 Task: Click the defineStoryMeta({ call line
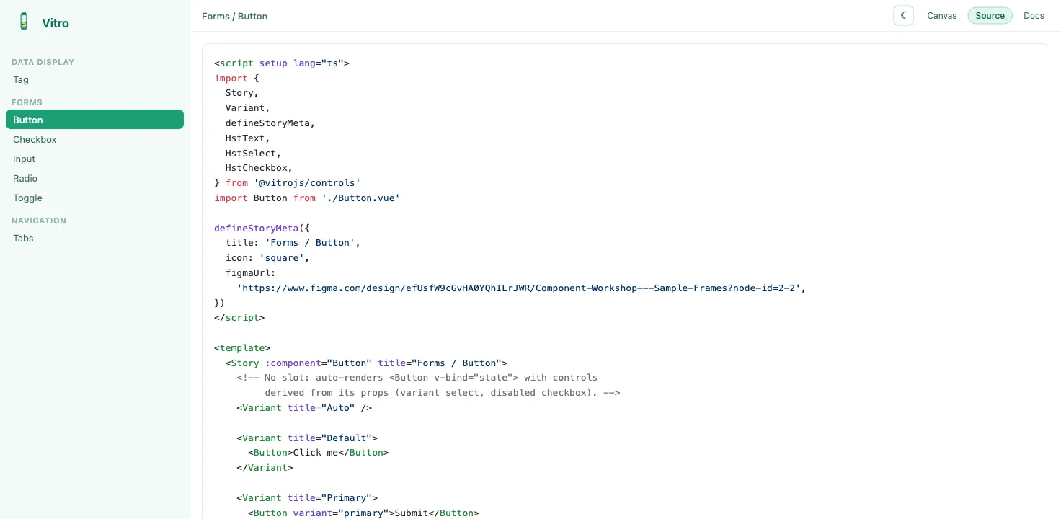click(262, 228)
